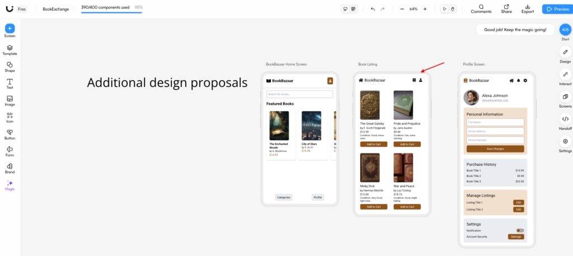This screenshot has width=573, height=256.
Task: Export the project
Action: coord(527,9)
